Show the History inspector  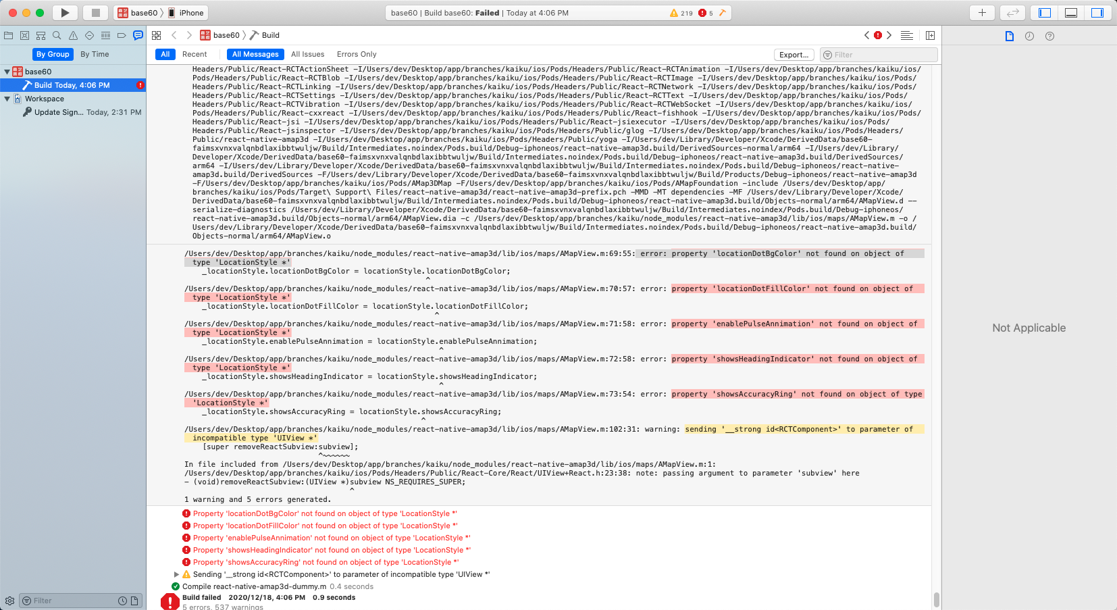(x=1029, y=36)
